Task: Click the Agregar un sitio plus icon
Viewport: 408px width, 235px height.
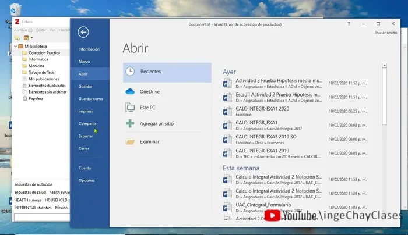Action: click(x=129, y=124)
